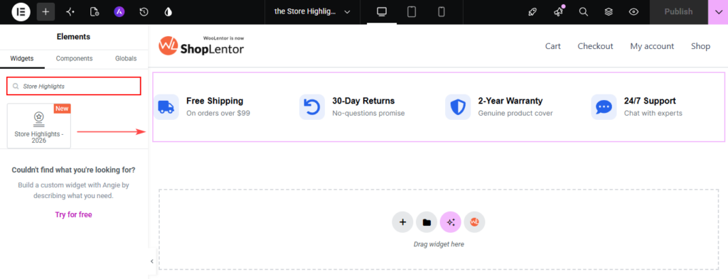Collapse the Elements panel arrow
The image size is (728, 279).
point(152,261)
